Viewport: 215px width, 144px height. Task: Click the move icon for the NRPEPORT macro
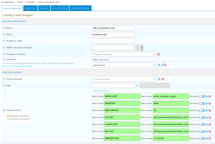[x=207, y=103]
